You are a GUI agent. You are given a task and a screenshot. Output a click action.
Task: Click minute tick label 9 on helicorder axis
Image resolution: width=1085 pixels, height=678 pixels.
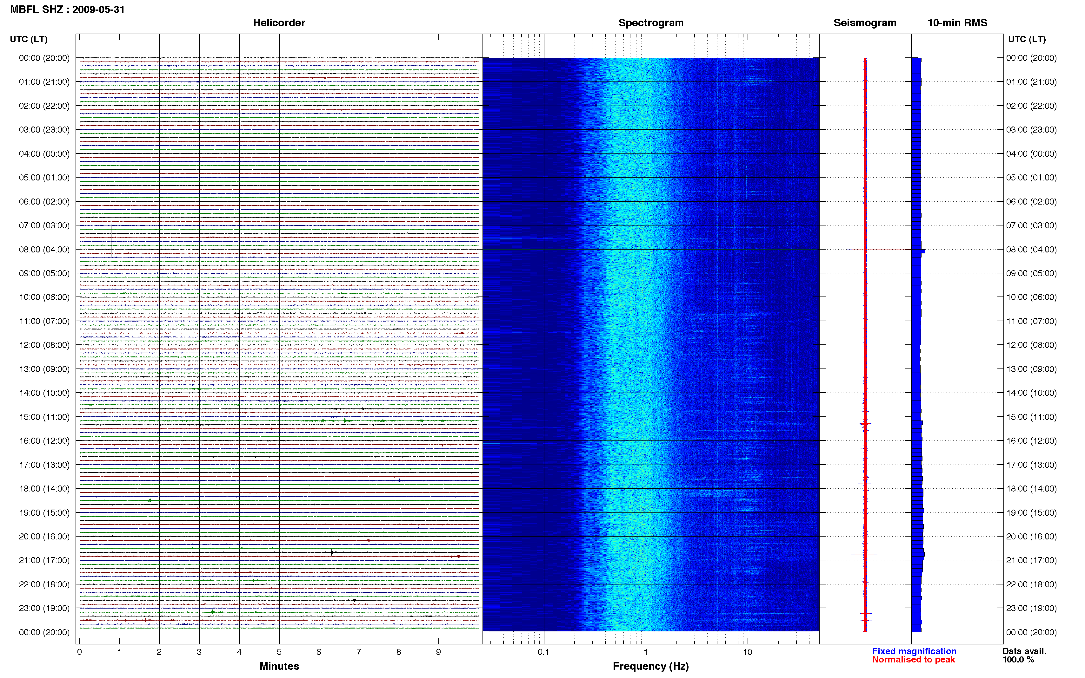pyautogui.click(x=438, y=652)
